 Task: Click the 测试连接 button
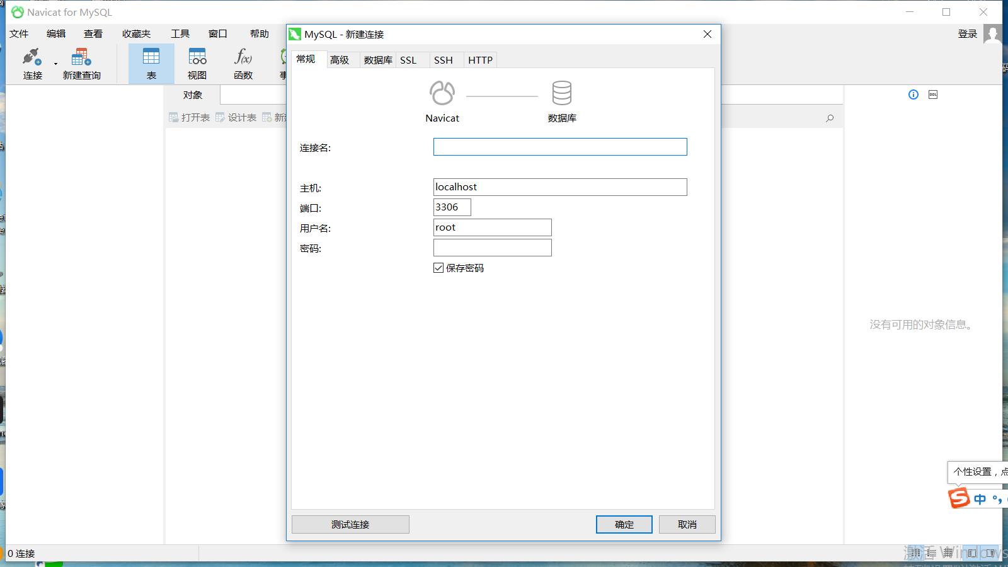[x=350, y=524]
